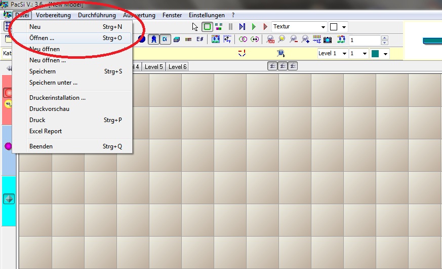Image resolution: width=442 pixels, height=269 pixels.
Task: Switch to the Level 6 tab
Action: click(177, 67)
